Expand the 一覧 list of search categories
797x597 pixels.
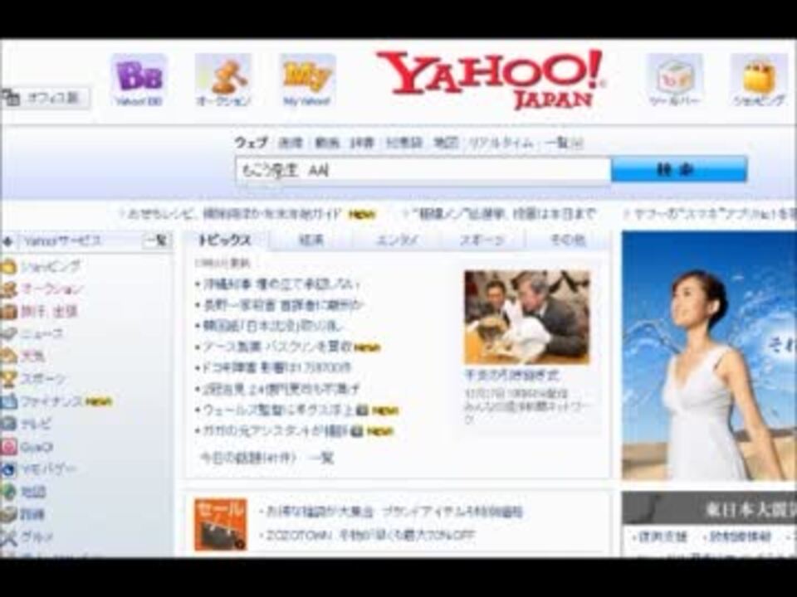(564, 143)
